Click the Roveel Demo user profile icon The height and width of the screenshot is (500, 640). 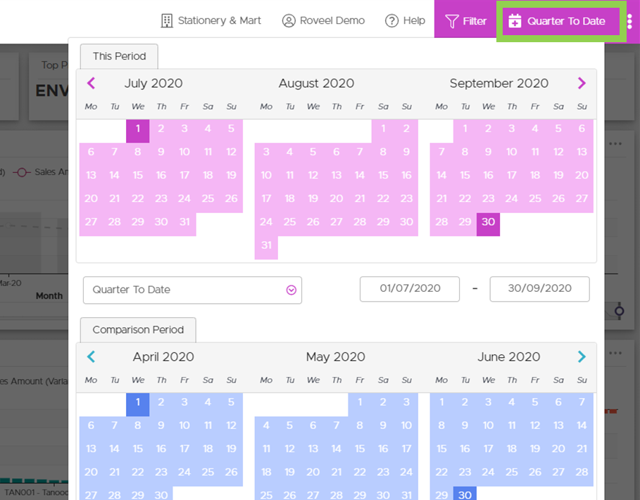click(x=289, y=21)
